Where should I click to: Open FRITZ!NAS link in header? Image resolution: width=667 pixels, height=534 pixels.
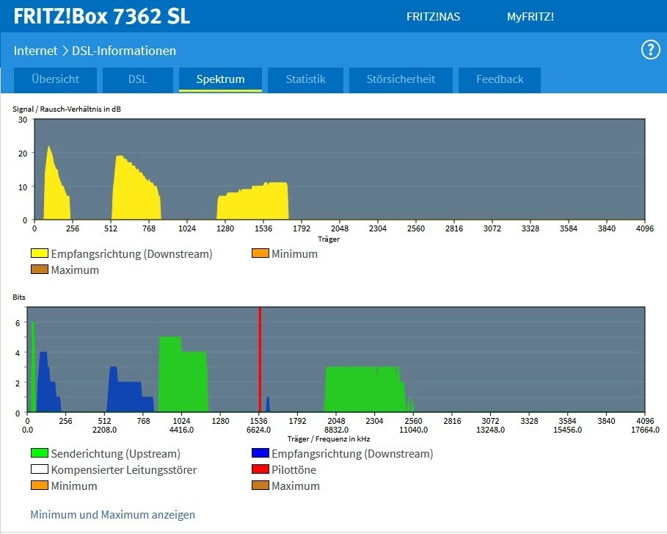tap(433, 17)
